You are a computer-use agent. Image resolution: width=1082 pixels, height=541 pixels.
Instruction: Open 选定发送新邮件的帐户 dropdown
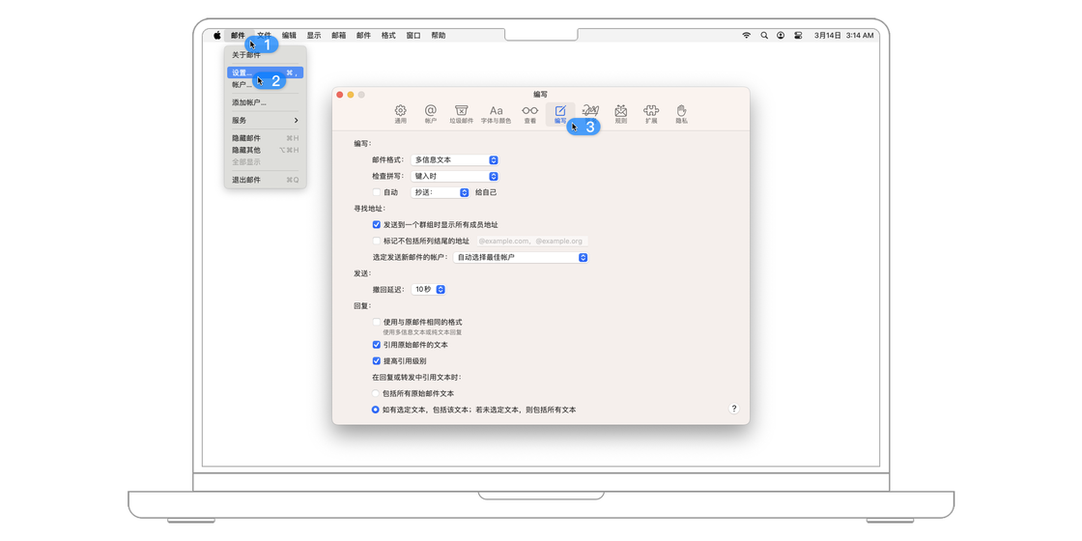click(x=521, y=257)
